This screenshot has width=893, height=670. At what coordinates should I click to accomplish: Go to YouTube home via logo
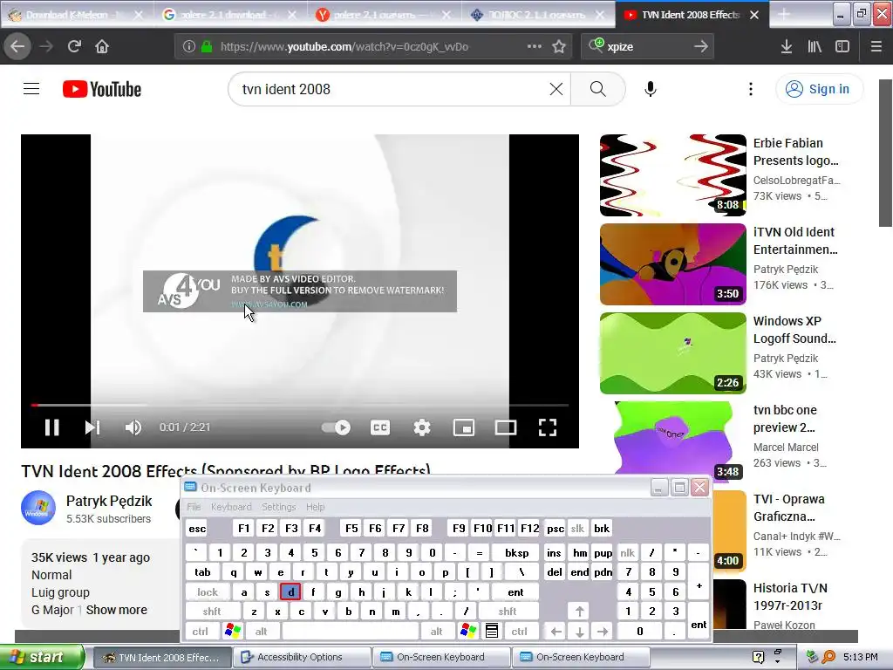[102, 89]
